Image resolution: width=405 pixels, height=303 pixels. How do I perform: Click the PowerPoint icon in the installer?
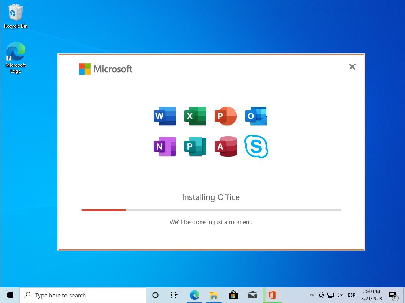point(225,116)
